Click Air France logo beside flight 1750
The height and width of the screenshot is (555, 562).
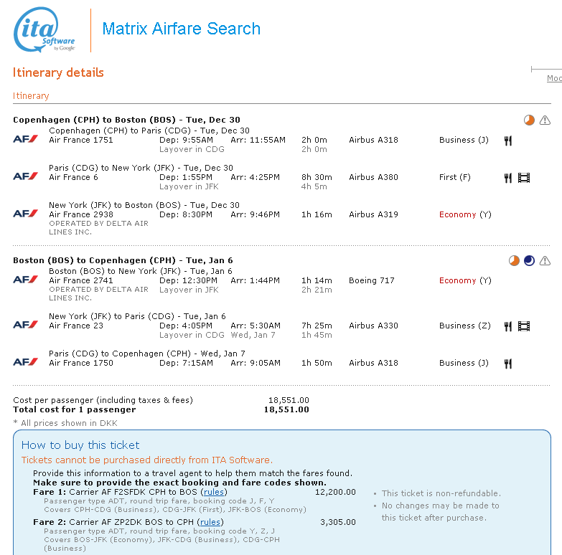pos(25,362)
